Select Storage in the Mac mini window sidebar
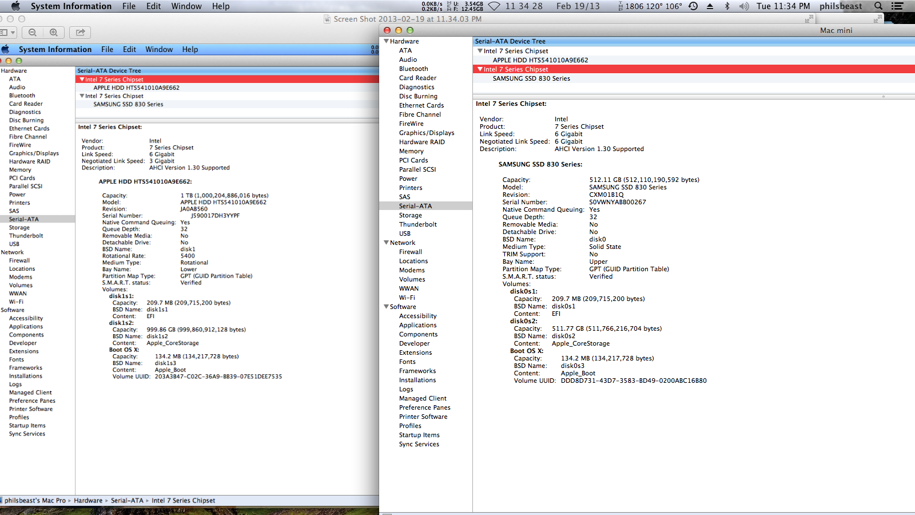The image size is (915, 515). pyautogui.click(x=411, y=215)
